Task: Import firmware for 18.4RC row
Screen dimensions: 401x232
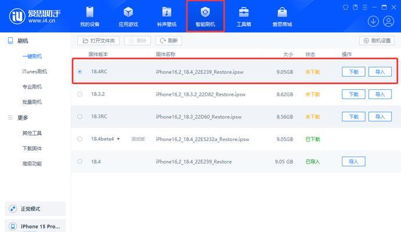Action: [380, 72]
